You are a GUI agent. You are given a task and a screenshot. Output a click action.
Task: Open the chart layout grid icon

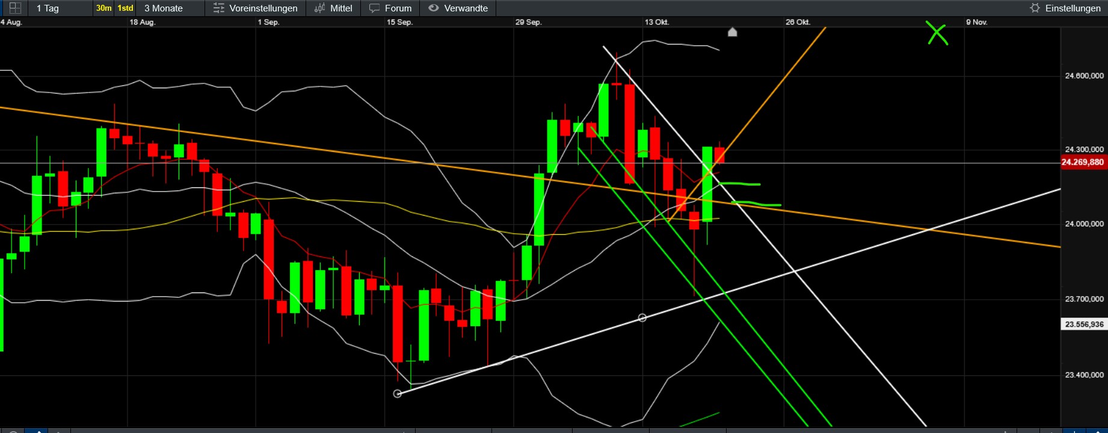[15, 8]
